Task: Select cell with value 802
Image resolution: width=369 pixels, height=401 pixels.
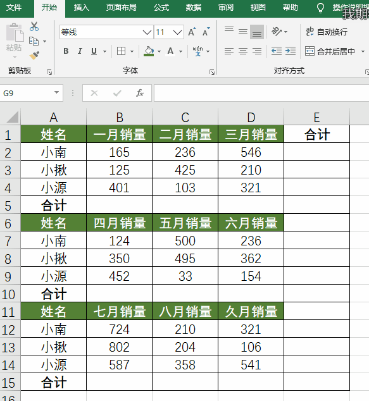Action: click(120, 347)
